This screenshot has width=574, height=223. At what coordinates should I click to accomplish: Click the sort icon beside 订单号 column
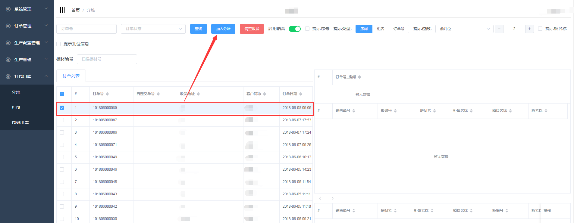(107, 94)
